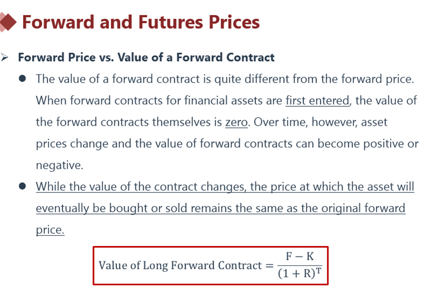The image size is (424, 295).
Task: Click the equals sign in the formula box
Action: (x=268, y=265)
